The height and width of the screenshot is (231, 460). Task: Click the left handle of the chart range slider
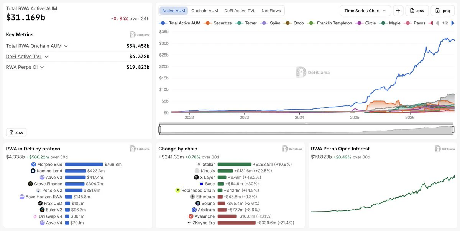click(x=160, y=130)
